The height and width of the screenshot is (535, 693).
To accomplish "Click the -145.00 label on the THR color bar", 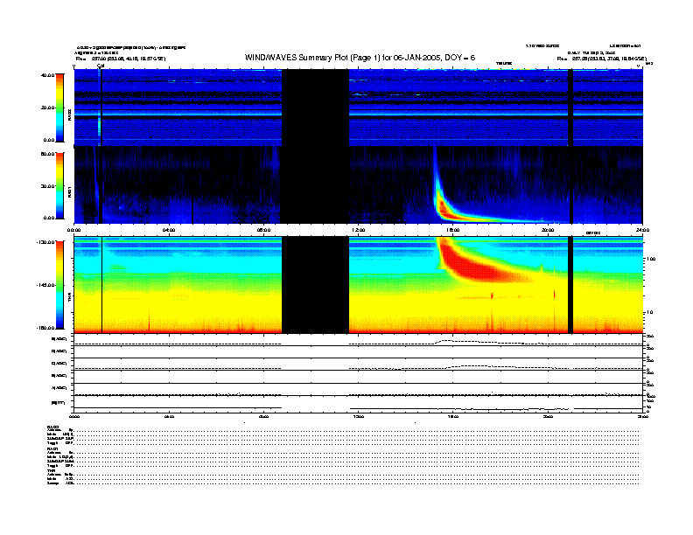I will pos(45,285).
